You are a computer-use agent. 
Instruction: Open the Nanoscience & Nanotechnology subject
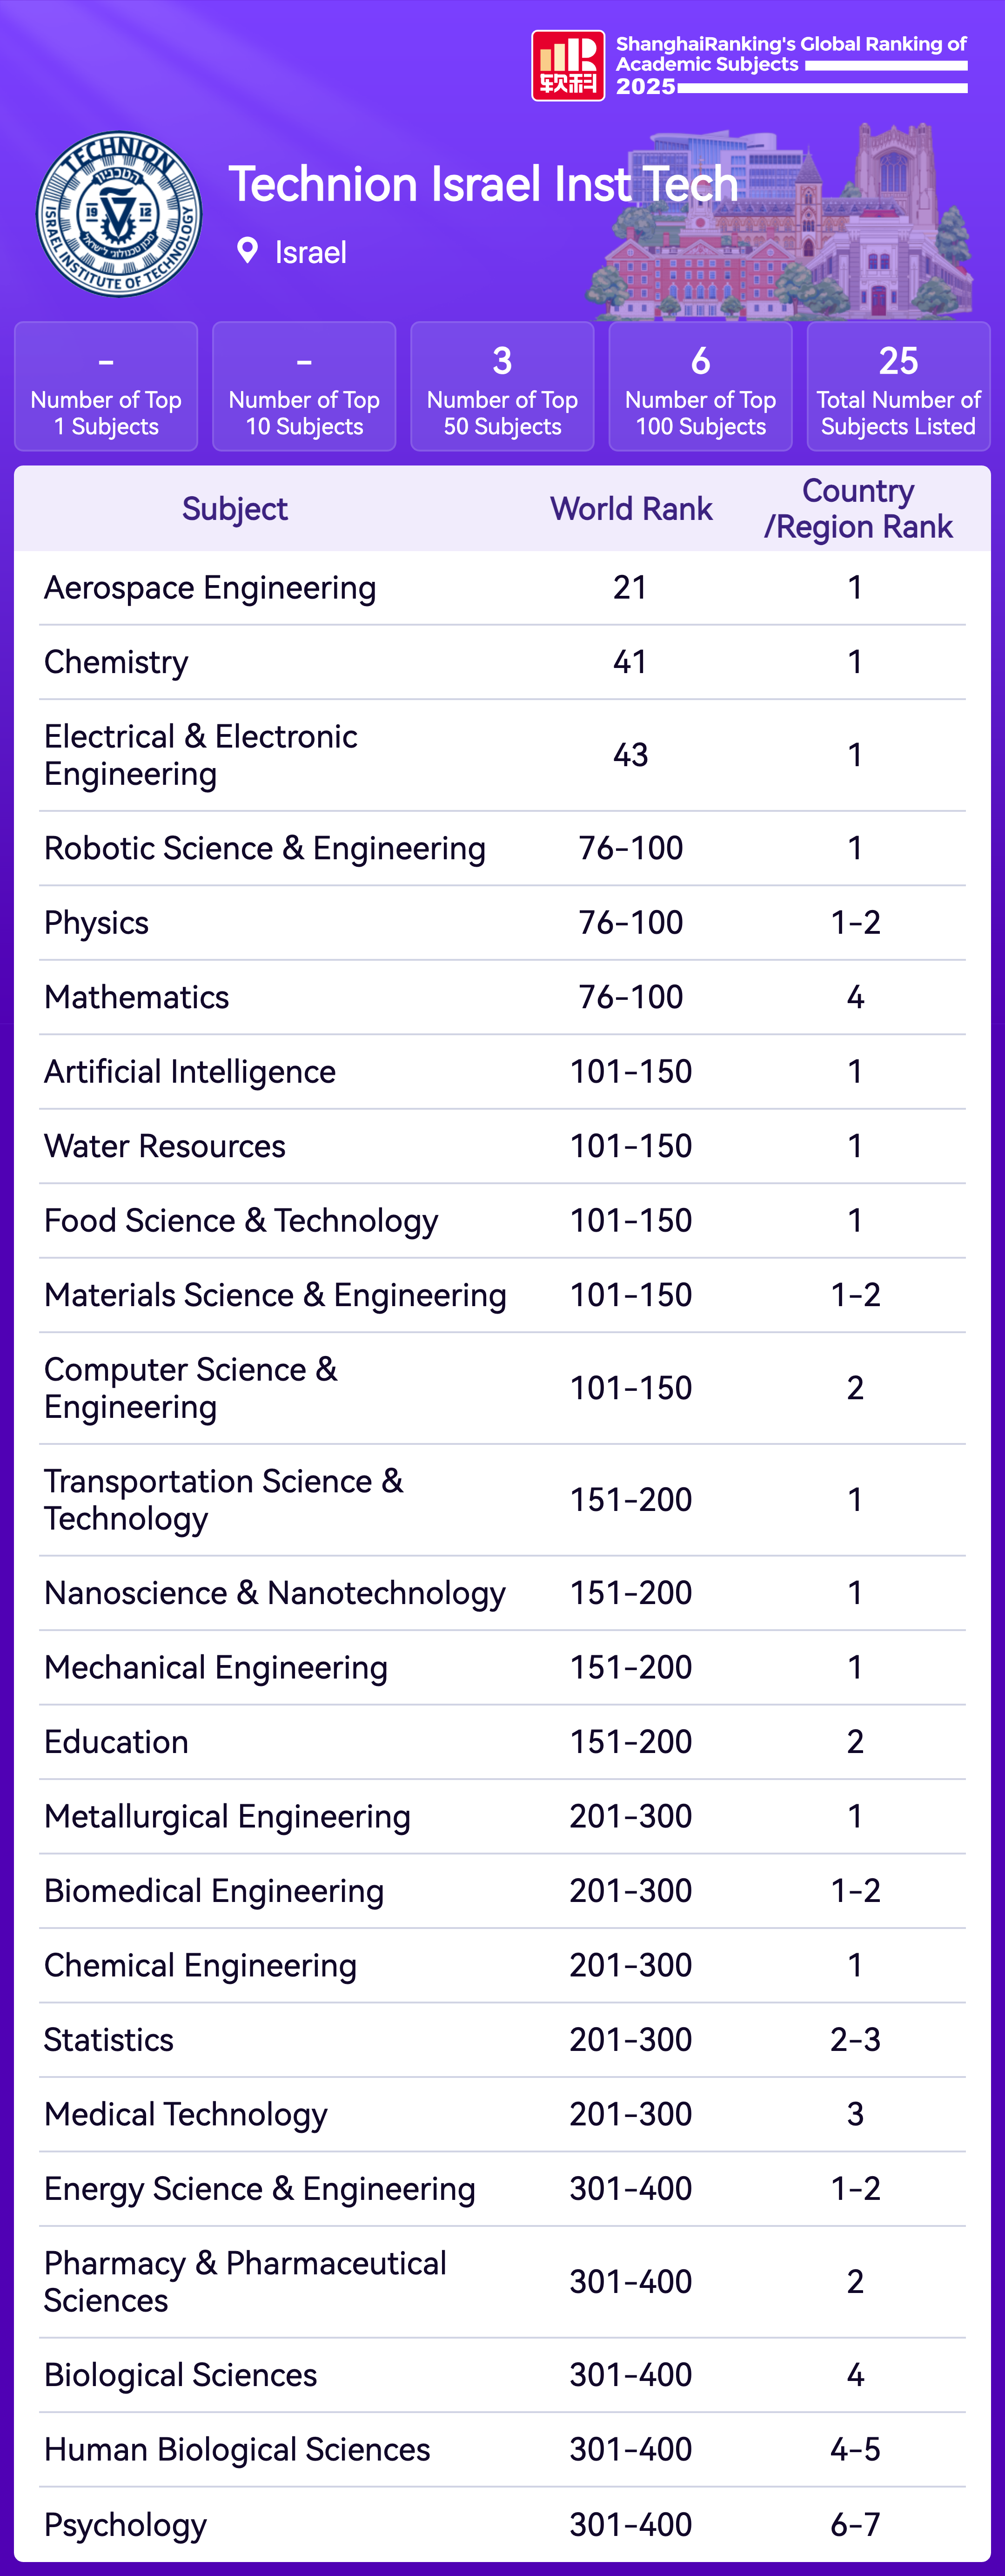tap(275, 1593)
